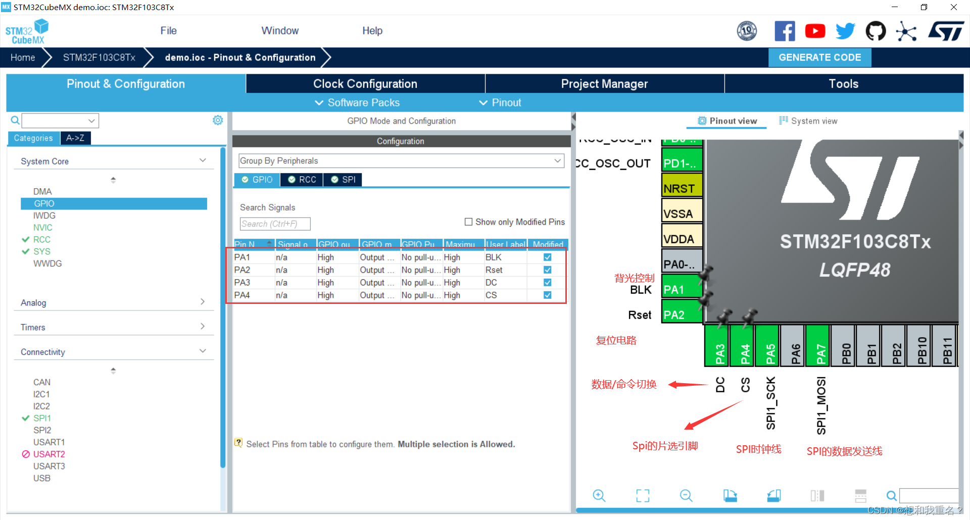
Task: Click the NRST pin on the chip
Action: pos(682,185)
